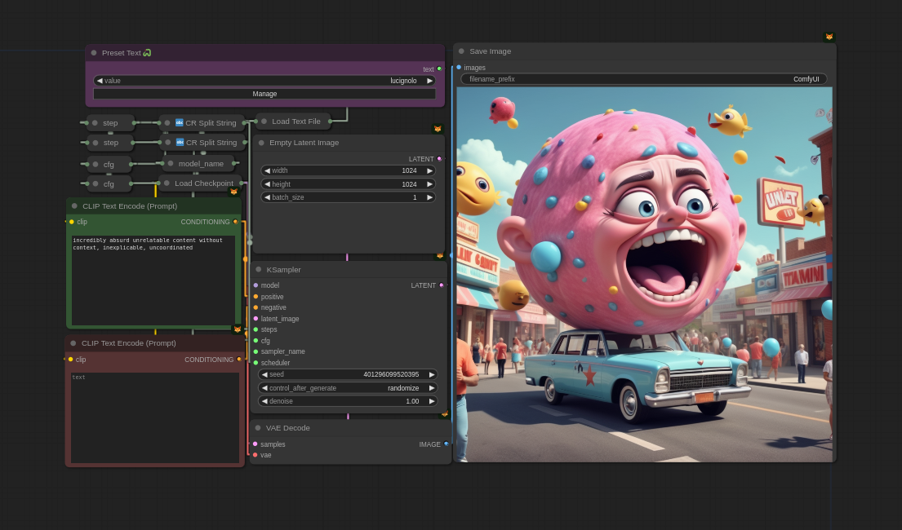Click the IMAGE output port of VAE Decode
Screen dimensions: 902x530
point(446,444)
